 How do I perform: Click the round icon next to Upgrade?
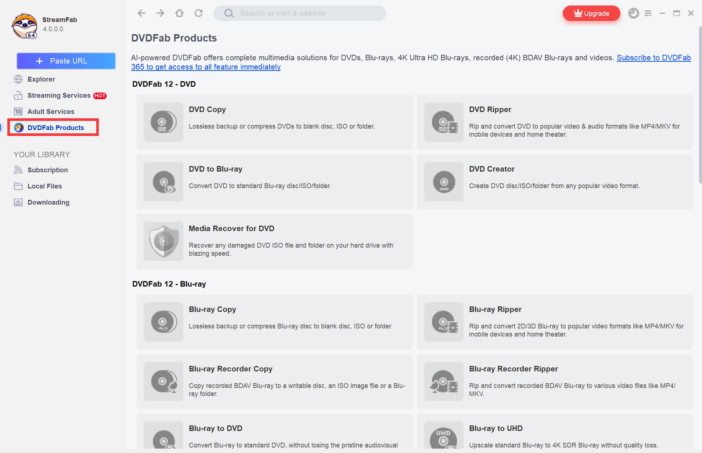click(x=633, y=13)
